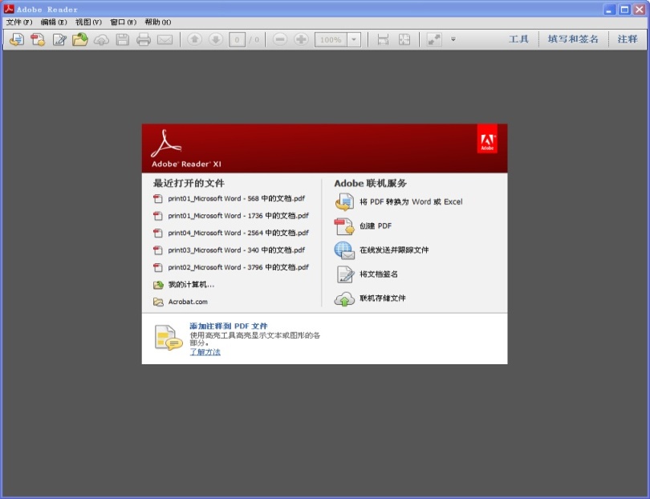This screenshot has height=499, width=650.
Task: Select 在线发送并跟踪文件
Action: click(394, 250)
